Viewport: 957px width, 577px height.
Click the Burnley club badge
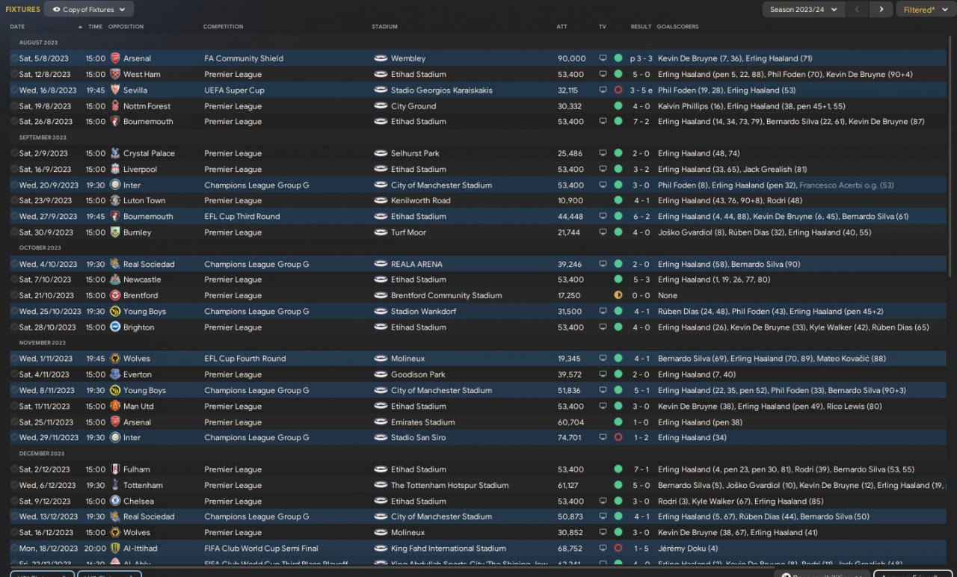coord(115,232)
